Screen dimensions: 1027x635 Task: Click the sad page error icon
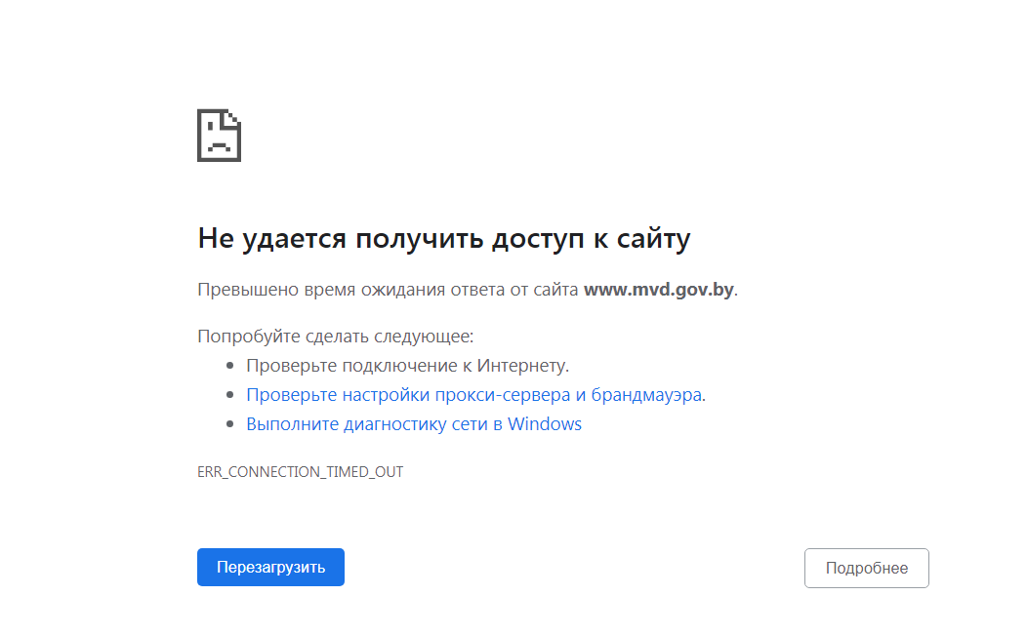point(219,136)
